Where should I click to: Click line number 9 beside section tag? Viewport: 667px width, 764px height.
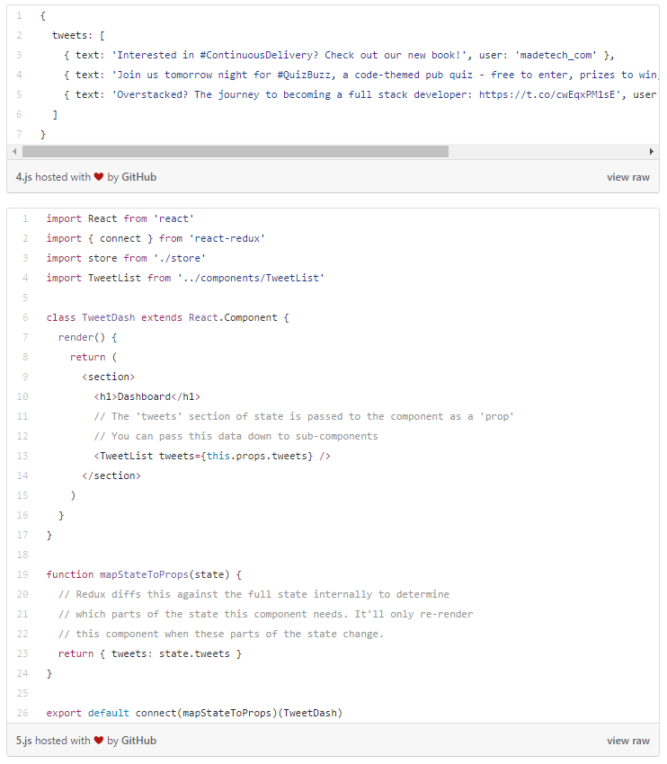[x=25, y=377]
